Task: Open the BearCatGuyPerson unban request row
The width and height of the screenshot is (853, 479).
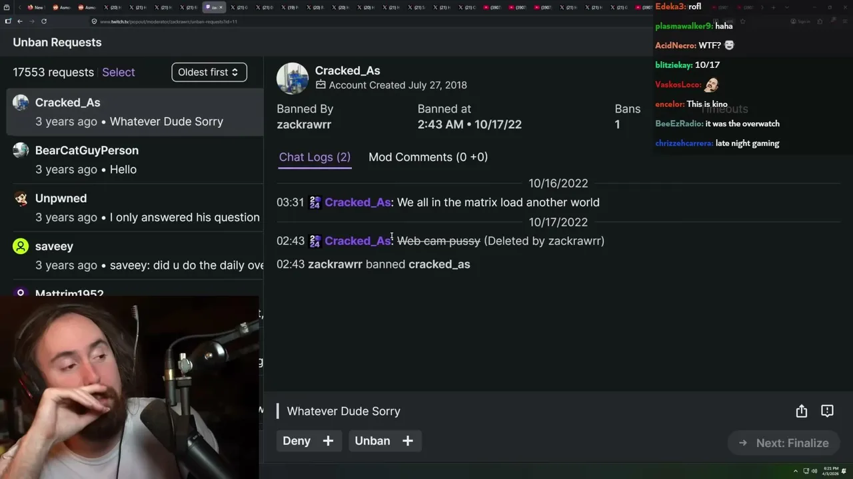Action: point(135,160)
